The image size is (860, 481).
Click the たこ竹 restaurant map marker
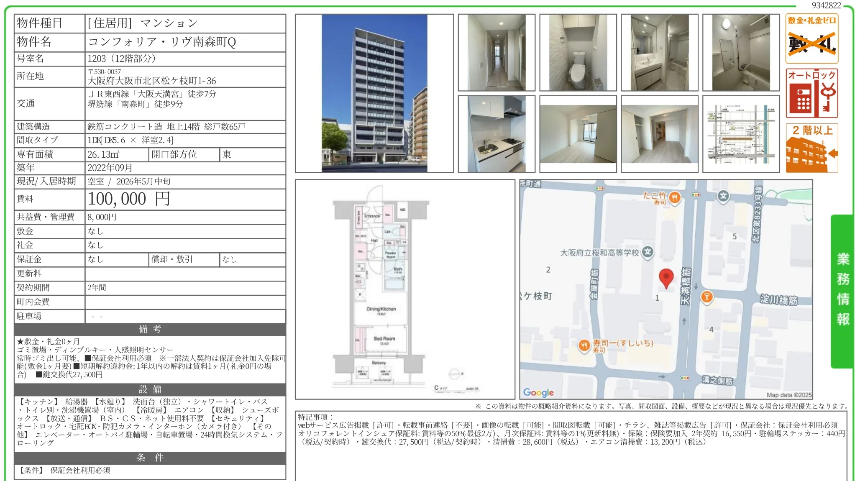pyautogui.click(x=674, y=197)
